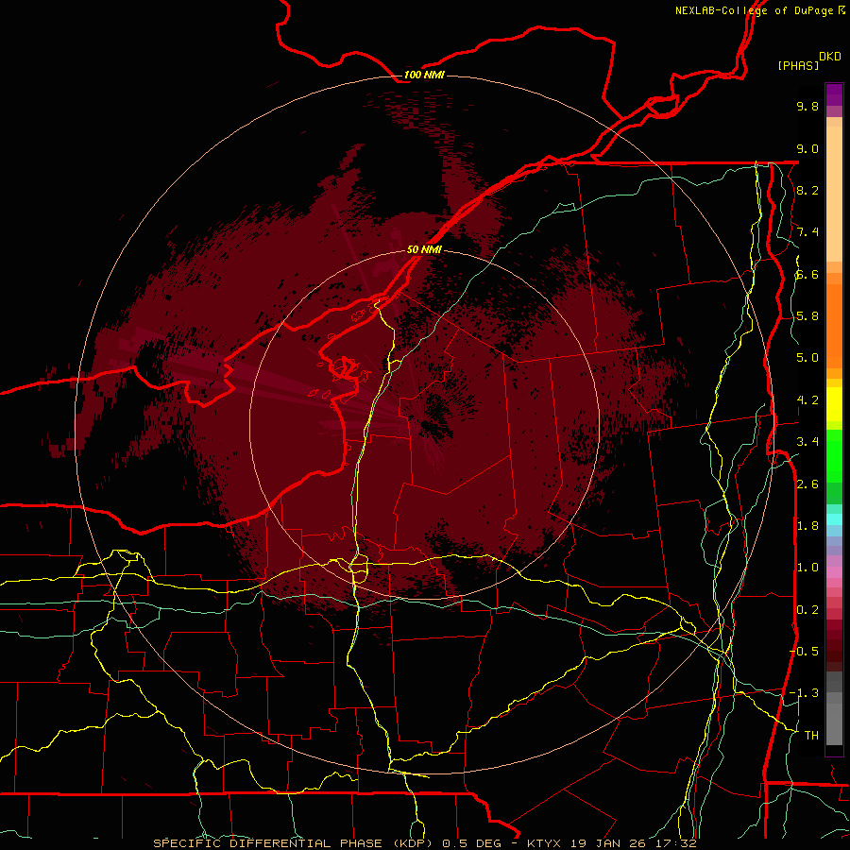Screen dimensions: 850x850
Task: Click the 9.0 value on the legend
Action: point(807,148)
